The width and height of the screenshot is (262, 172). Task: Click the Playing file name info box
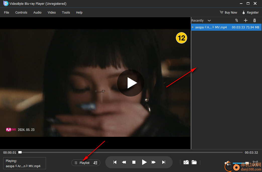click(x=25, y=163)
